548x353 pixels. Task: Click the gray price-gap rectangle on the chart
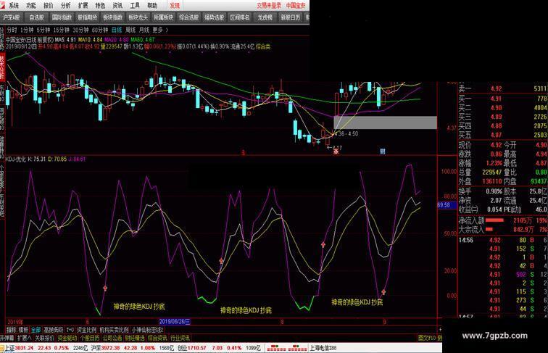(385, 122)
